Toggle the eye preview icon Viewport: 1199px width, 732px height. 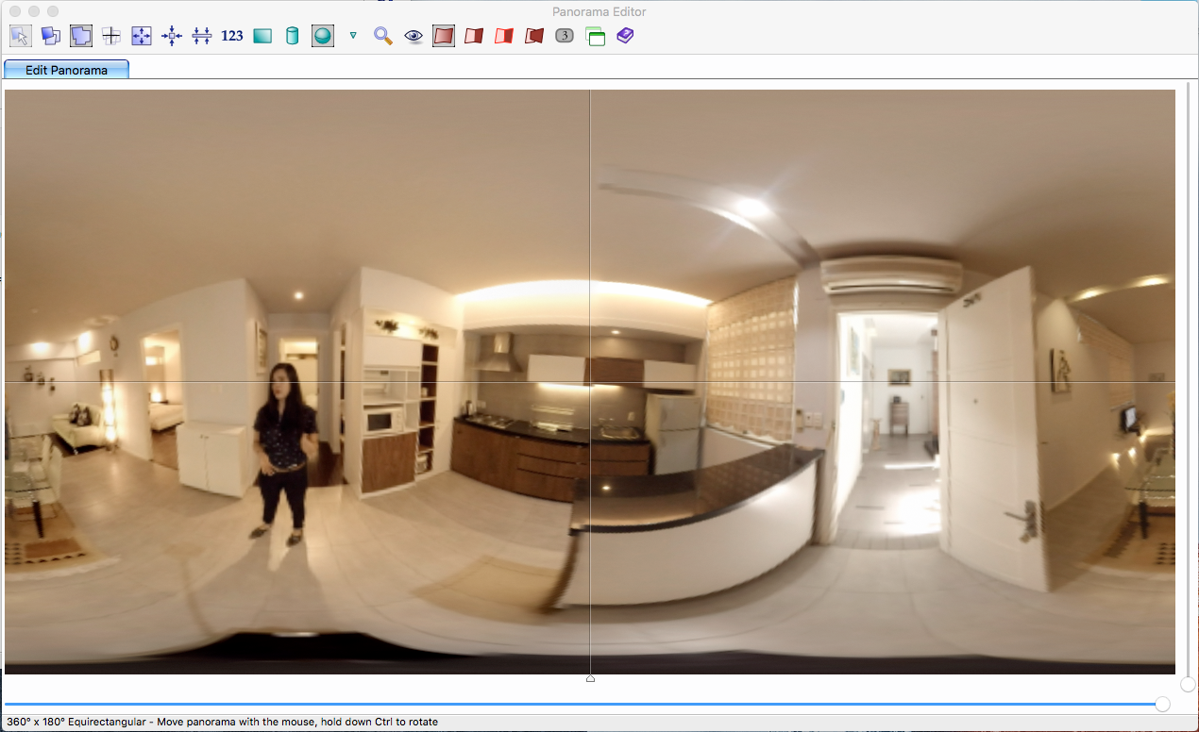tap(414, 36)
